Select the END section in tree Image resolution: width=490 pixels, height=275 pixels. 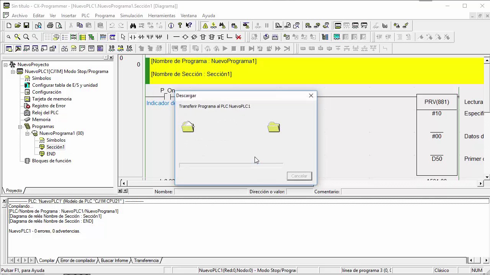pyautogui.click(x=51, y=154)
